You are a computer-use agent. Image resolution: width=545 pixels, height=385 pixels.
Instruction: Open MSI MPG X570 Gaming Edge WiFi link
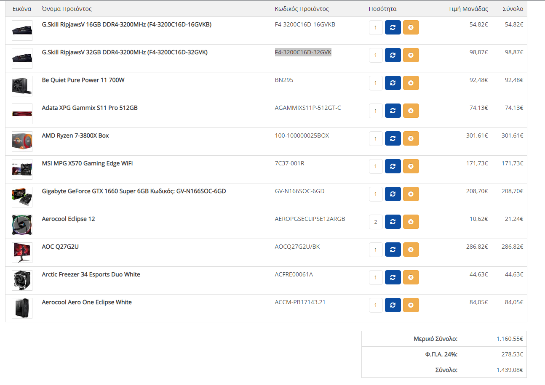click(87, 163)
